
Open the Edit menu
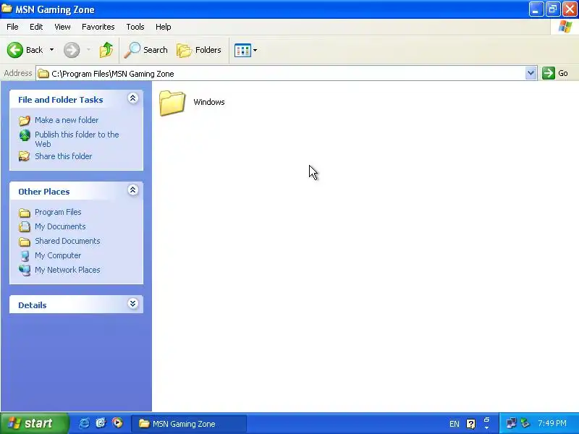point(36,27)
